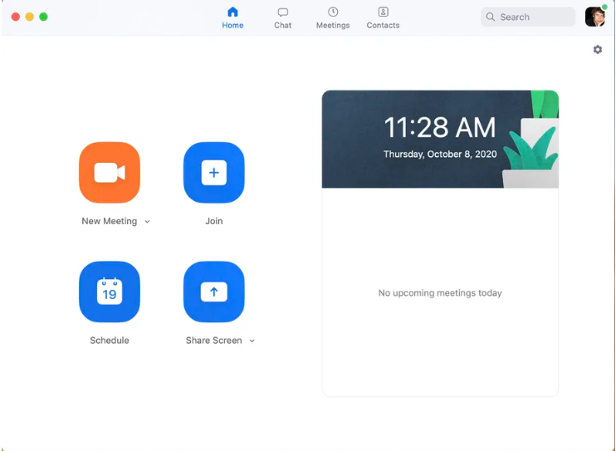Image resolution: width=616 pixels, height=451 pixels.
Task: Open Settings via the gear icon
Action: coord(598,50)
